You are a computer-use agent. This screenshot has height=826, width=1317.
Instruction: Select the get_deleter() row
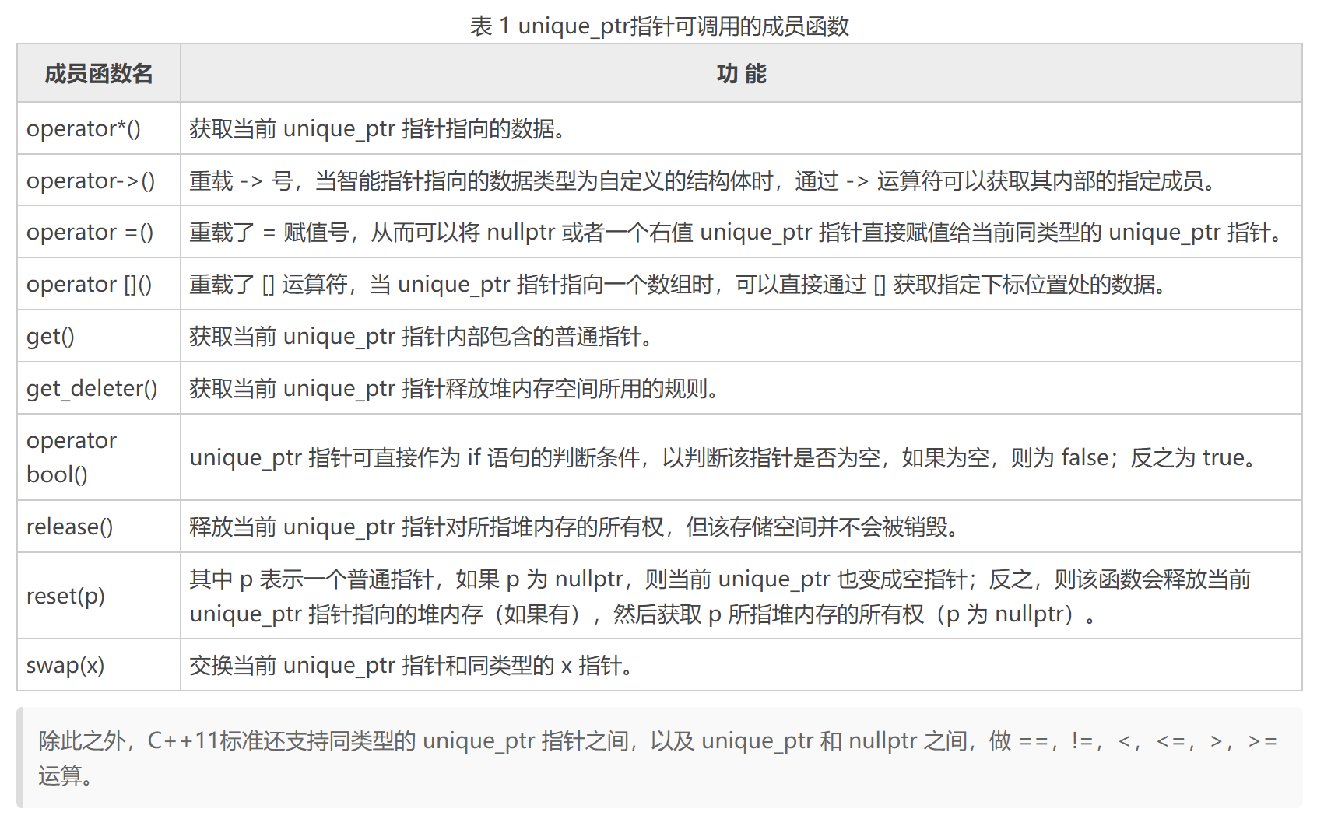92,388
